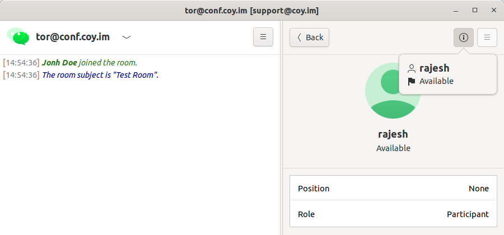The width and height of the screenshot is (504, 235).
Task: Click the person icon in the popover
Action: 412,68
